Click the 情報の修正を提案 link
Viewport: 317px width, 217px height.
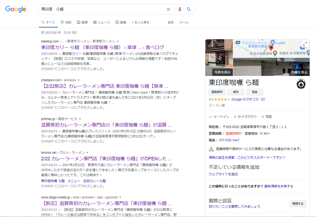click(x=221, y=157)
